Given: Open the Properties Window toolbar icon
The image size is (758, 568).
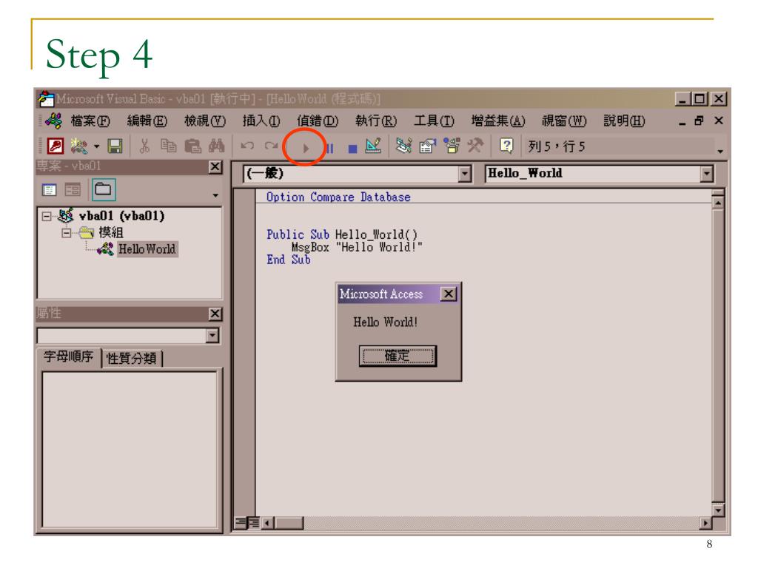Looking at the screenshot, I should pyautogui.click(x=427, y=146).
